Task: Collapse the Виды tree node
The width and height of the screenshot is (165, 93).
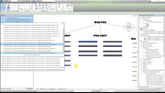Action: (x=140, y=17)
